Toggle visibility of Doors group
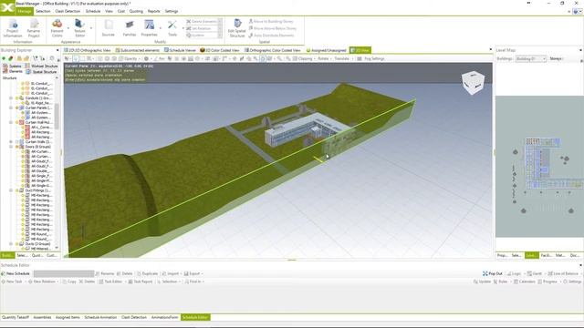The image size is (584, 328). click(16, 147)
